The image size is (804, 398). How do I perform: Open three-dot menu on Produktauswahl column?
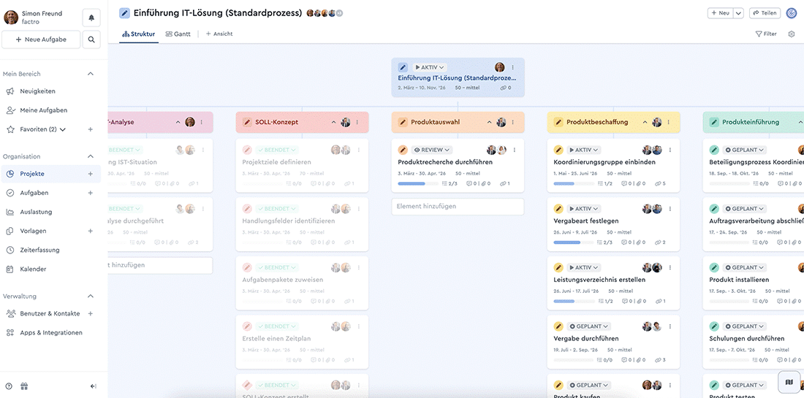513,123
